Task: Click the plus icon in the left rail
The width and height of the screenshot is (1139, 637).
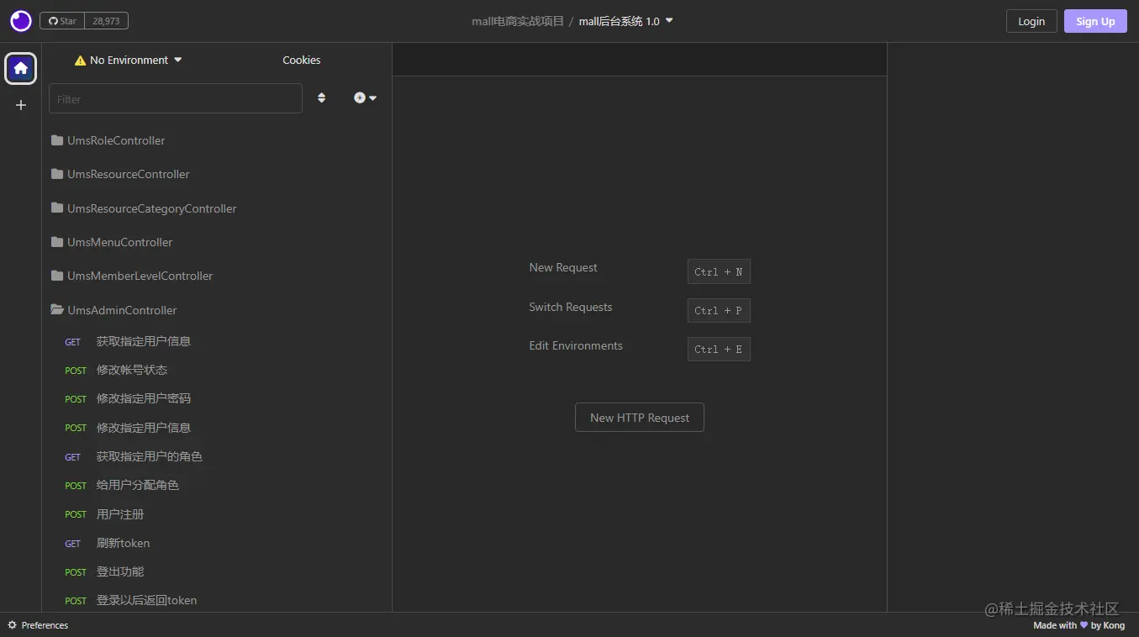Action: coord(21,105)
